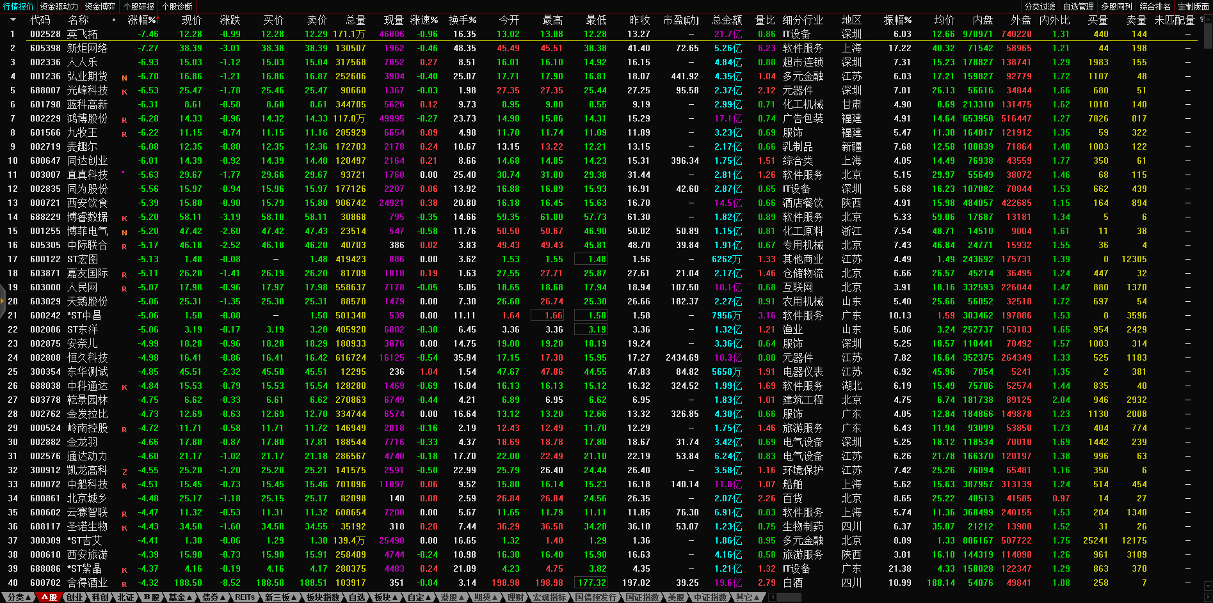Click the 分类过滤 button

pos(1040,6)
